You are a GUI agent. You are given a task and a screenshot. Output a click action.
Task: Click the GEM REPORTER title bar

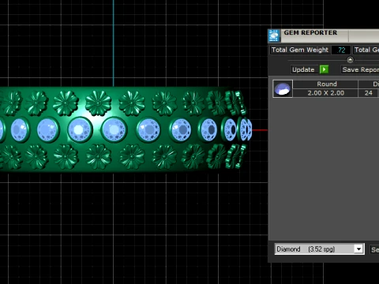click(x=329, y=35)
